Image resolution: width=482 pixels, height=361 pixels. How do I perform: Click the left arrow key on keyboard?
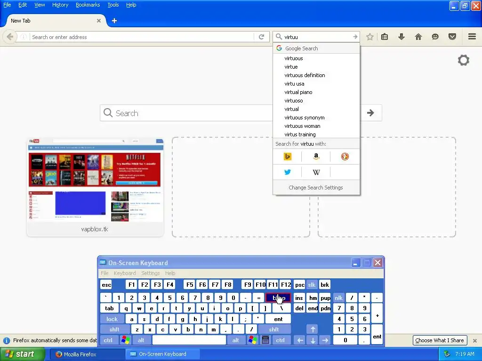(x=300, y=340)
